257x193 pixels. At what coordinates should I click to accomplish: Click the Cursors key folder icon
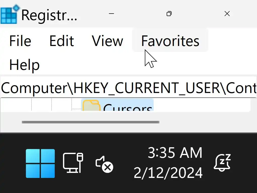(91, 106)
